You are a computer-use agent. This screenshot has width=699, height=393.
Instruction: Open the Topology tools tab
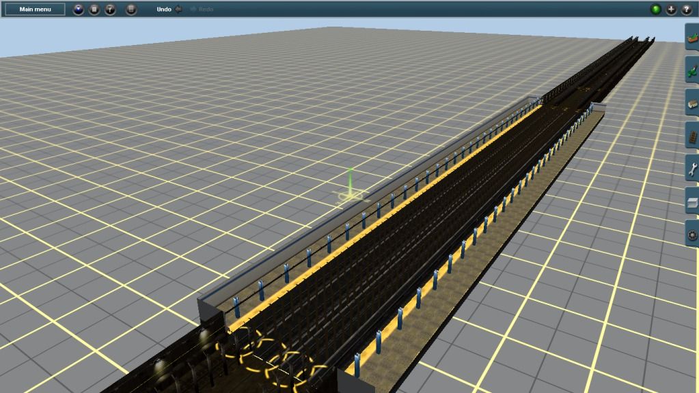(x=692, y=38)
